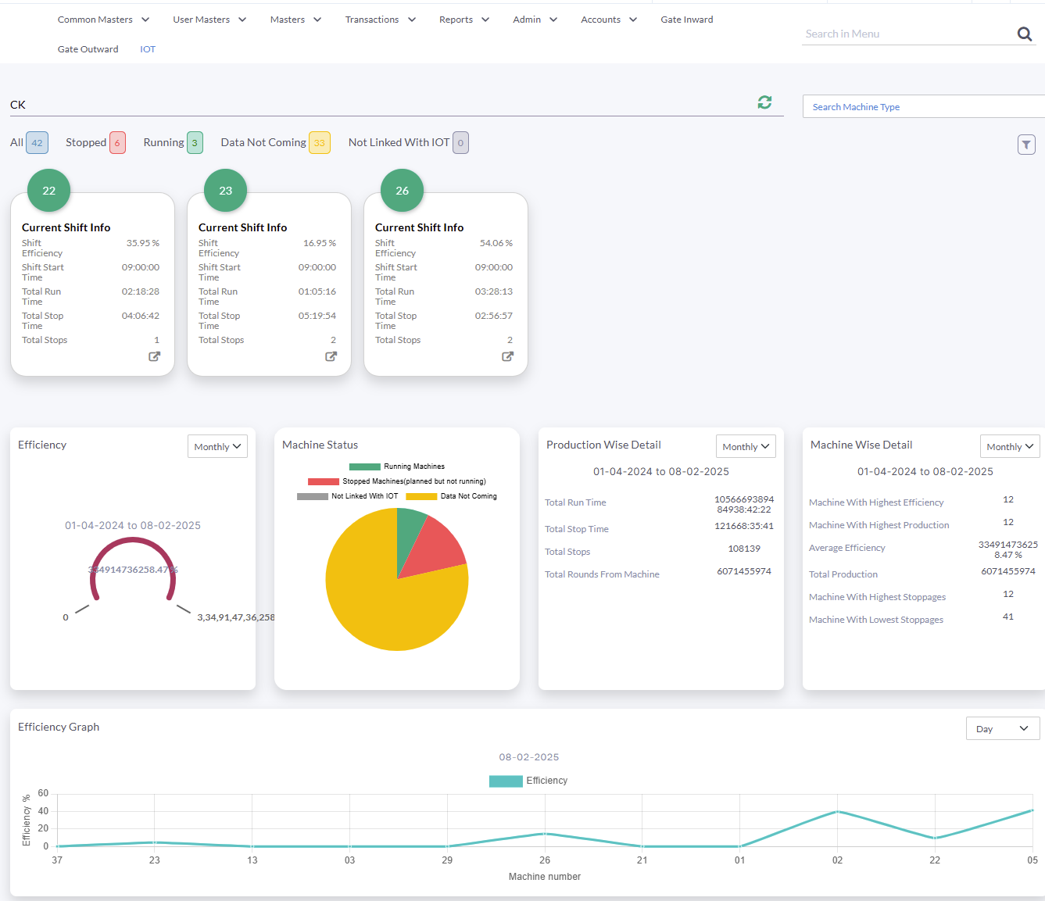Screen dimensions: 1045x901
Task: Click the green machine 22 circle badge
Action: (x=48, y=191)
